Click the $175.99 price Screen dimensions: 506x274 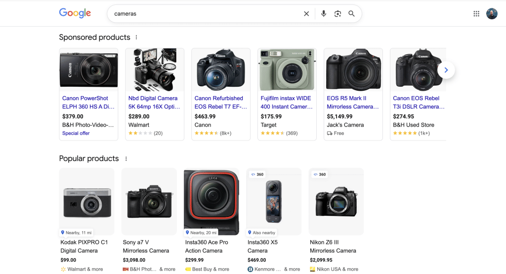click(271, 116)
